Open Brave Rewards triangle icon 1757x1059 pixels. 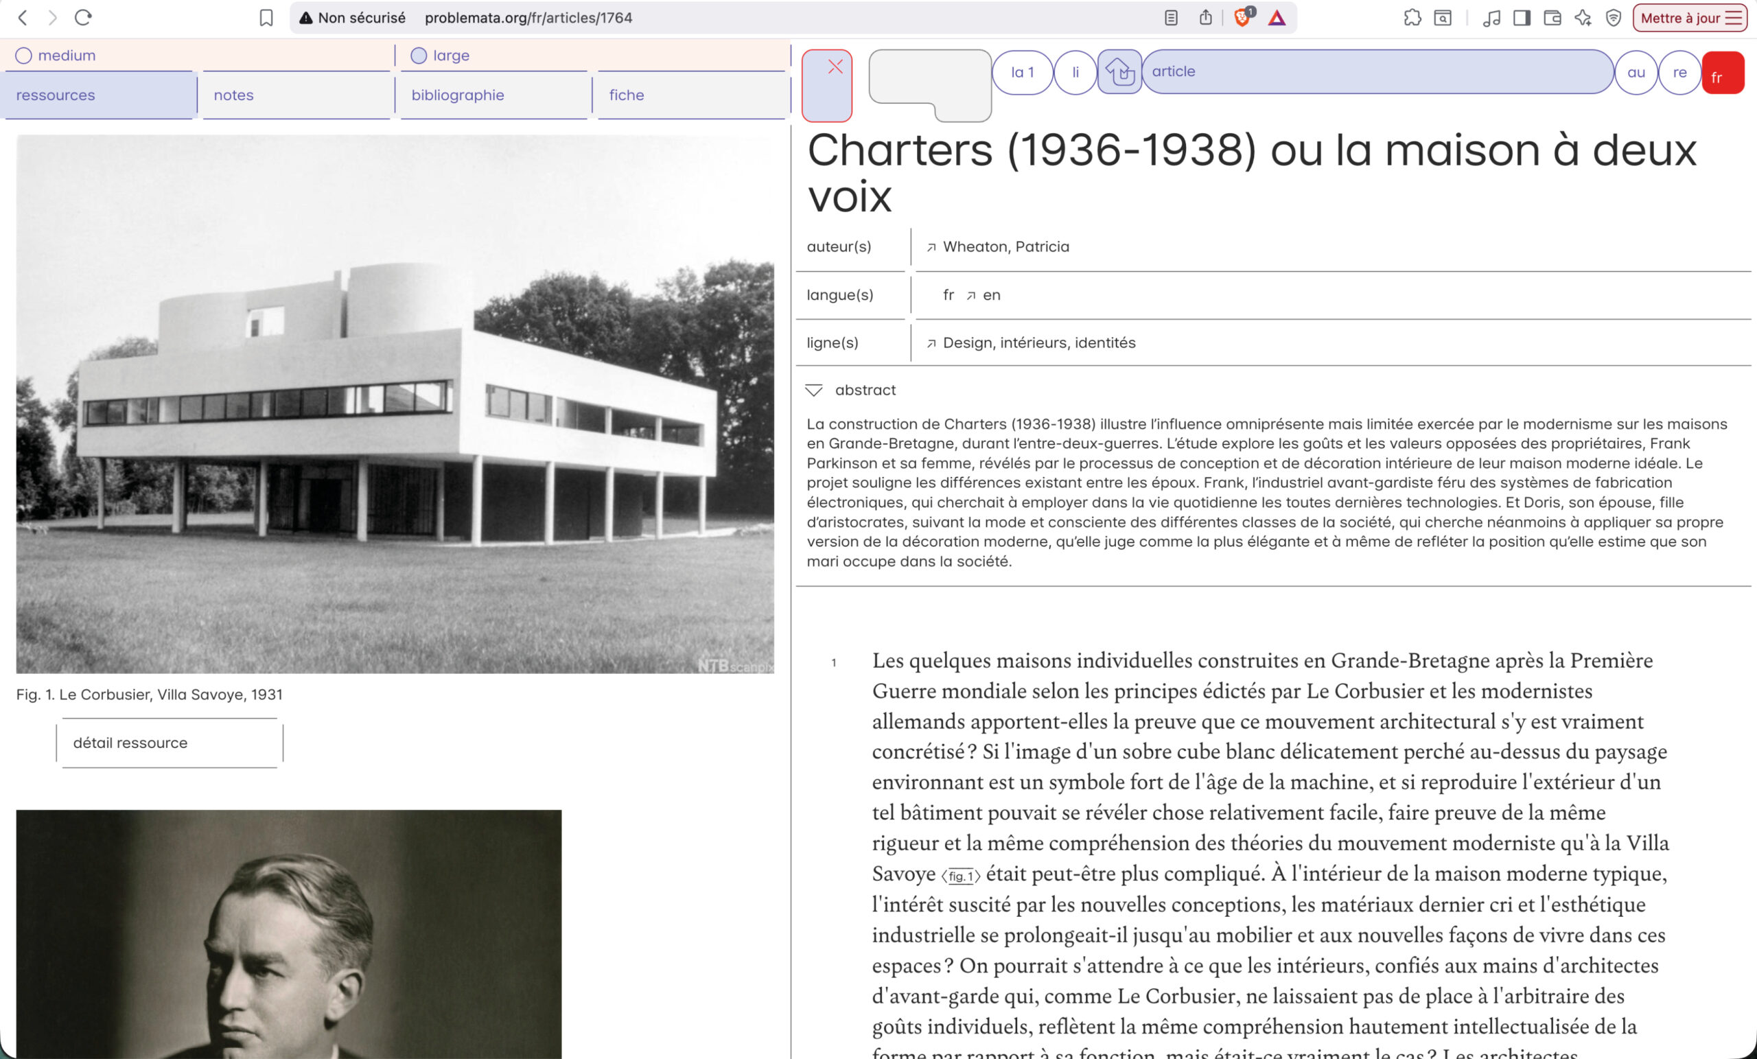(1277, 18)
